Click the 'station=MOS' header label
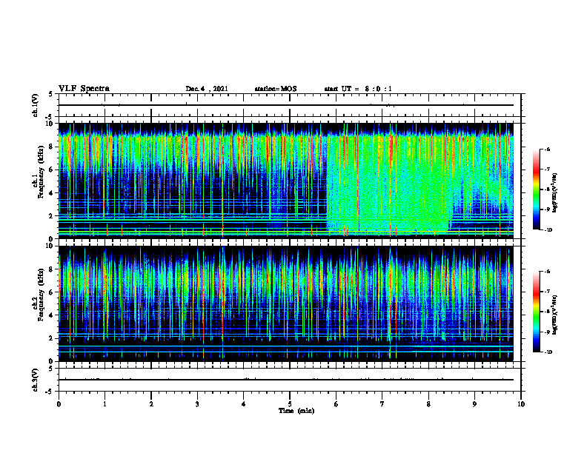This screenshot has height=453, width=587. (x=276, y=89)
